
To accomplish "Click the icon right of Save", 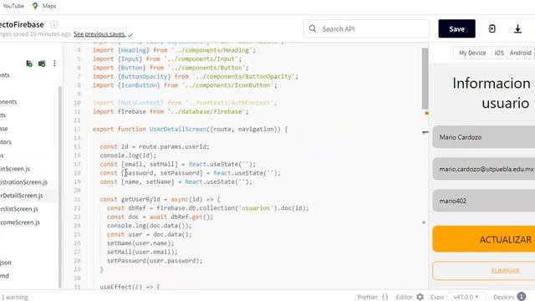I will pyautogui.click(x=492, y=28).
